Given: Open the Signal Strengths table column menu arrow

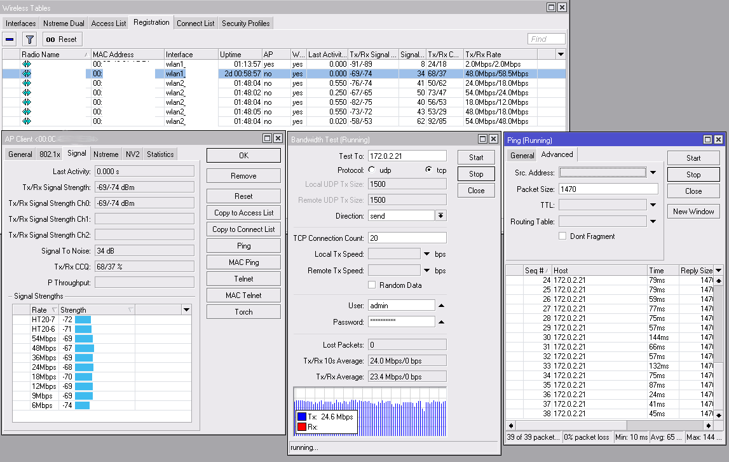Looking at the screenshot, I should pos(186,310).
